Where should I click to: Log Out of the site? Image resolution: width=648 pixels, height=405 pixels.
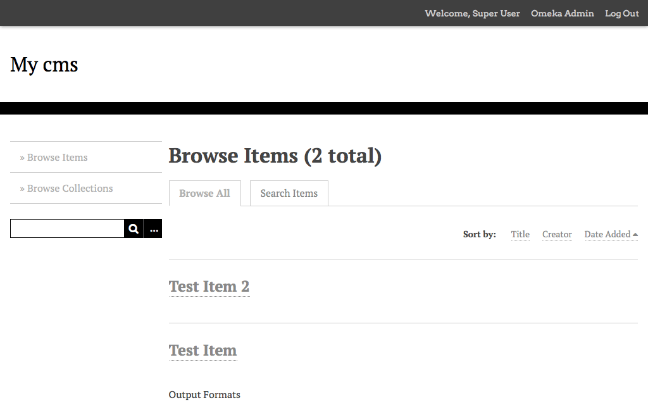(621, 13)
